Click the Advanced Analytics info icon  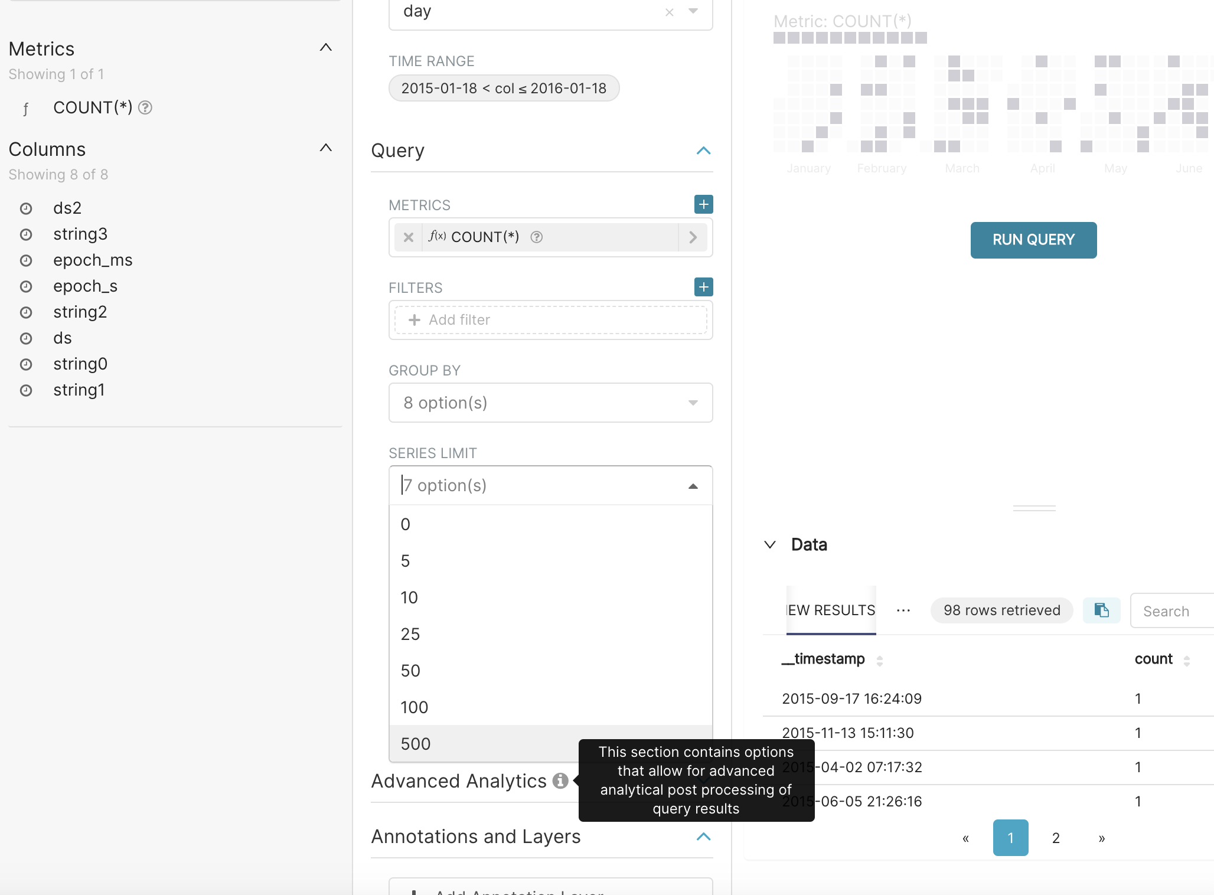coord(561,780)
